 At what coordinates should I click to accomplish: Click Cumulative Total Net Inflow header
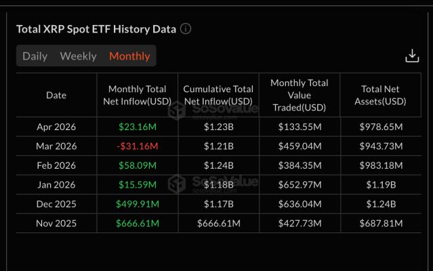point(219,96)
